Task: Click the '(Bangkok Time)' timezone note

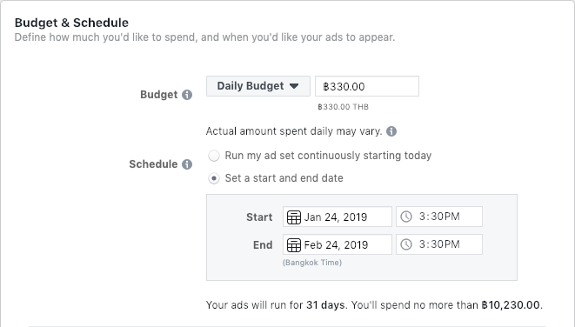Action: pyautogui.click(x=312, y=263)
